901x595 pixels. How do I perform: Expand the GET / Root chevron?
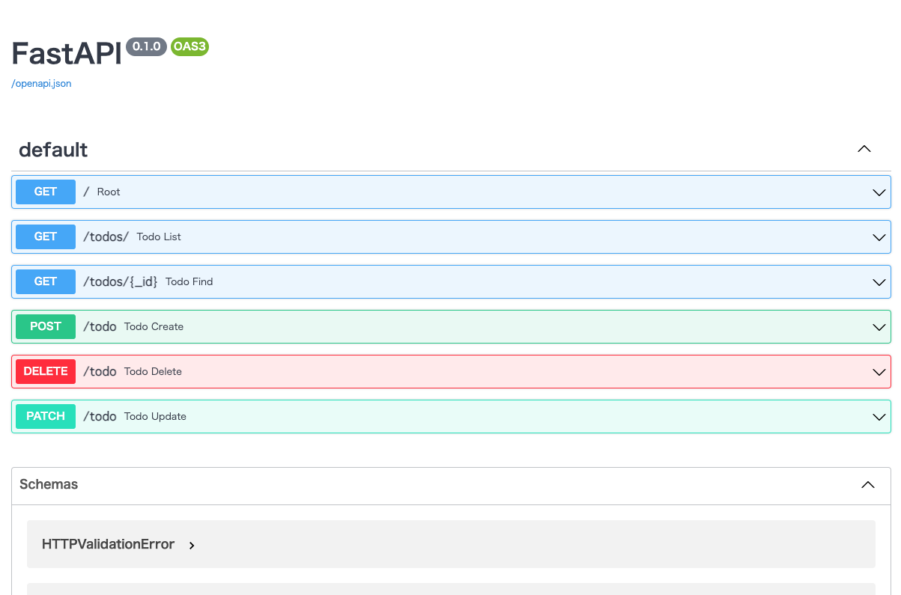click(x=879, y=192)
